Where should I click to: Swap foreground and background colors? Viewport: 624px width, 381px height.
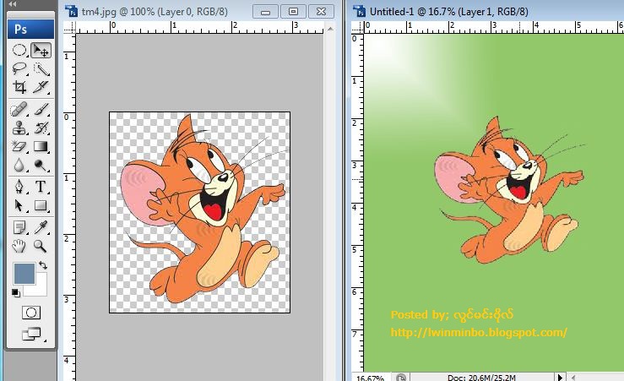(43, 264)
